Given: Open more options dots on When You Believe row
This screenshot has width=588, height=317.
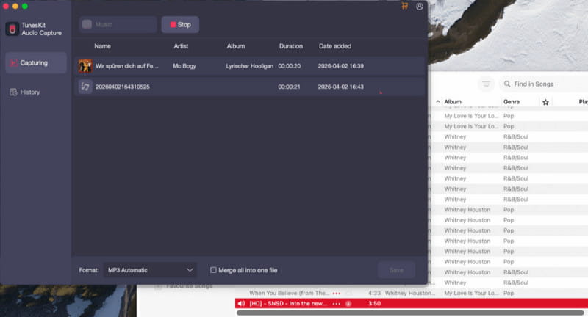Looking at the screenshot, I should tap(337, 293).
